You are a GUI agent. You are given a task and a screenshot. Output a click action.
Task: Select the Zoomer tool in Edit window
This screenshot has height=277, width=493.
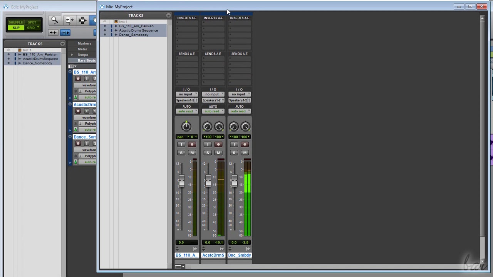tap(54, 20)
